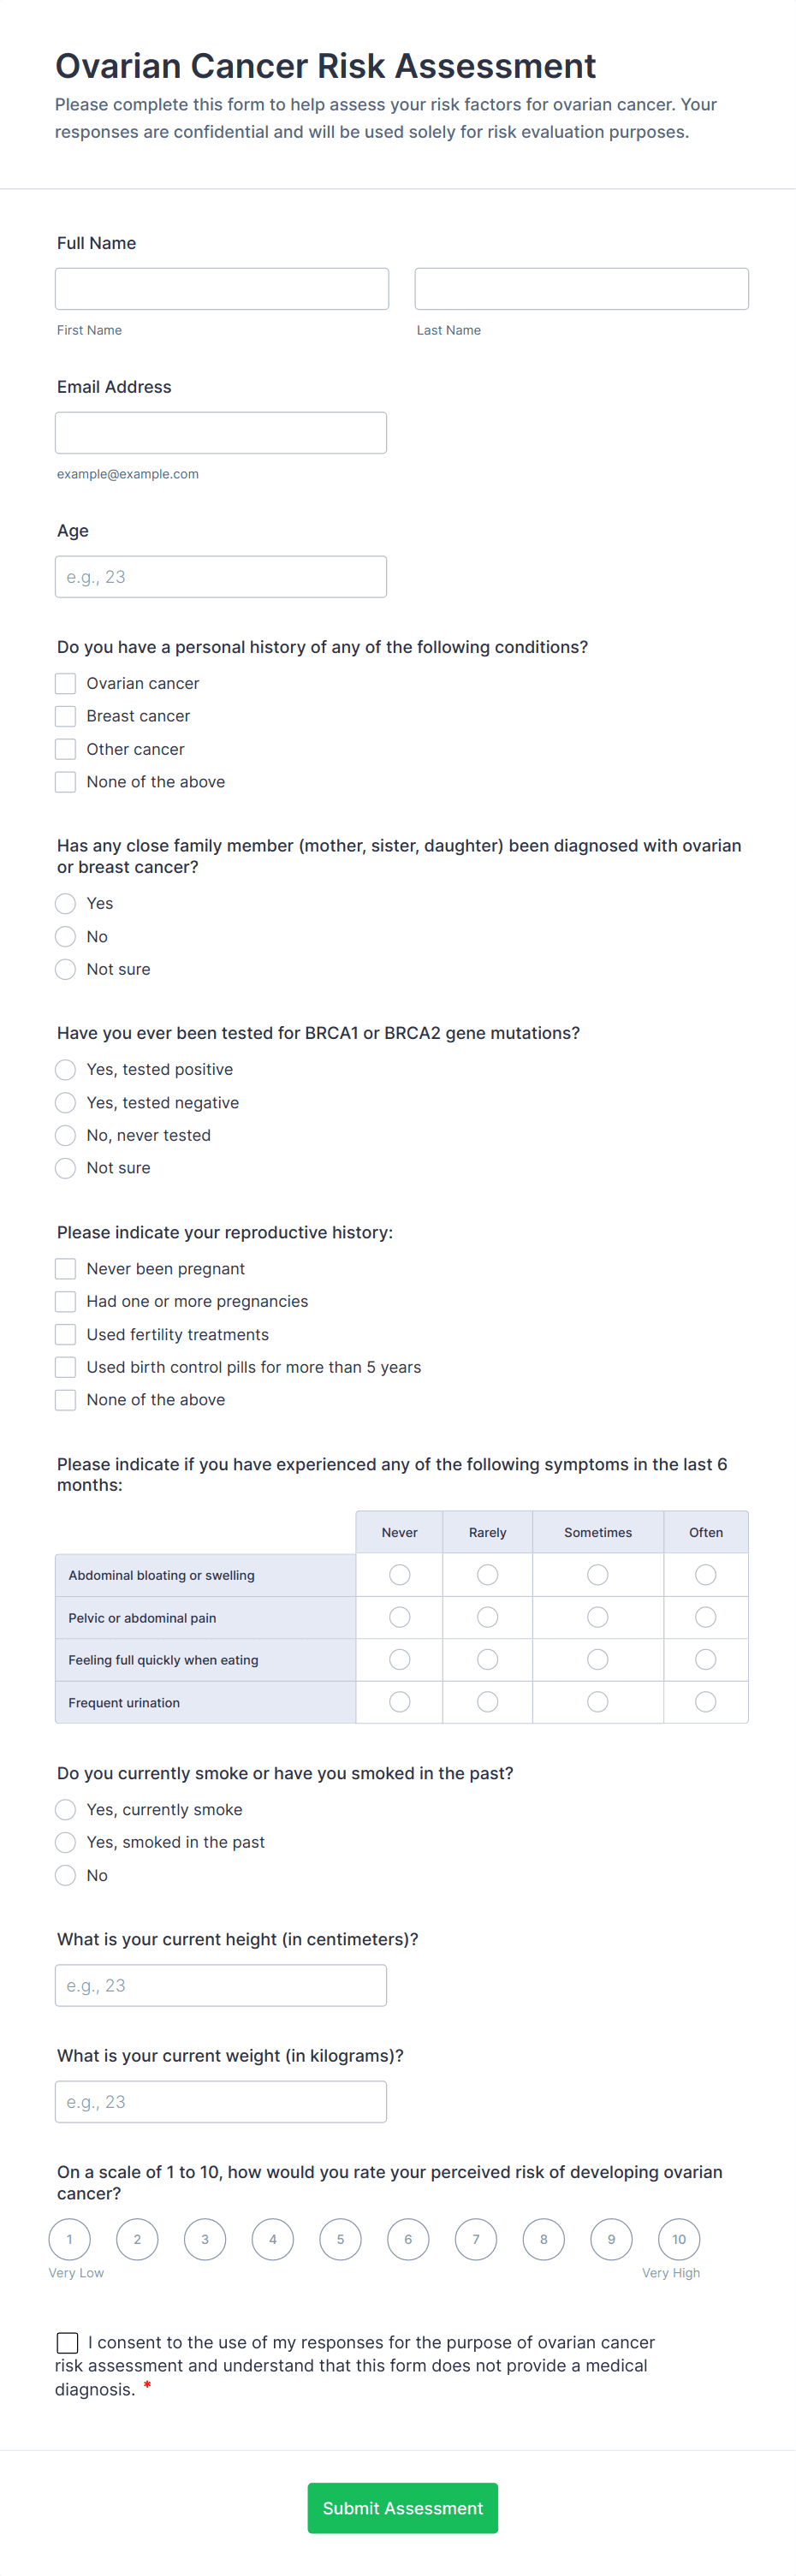
Task: Check "Never been pregnant" in reproductive history
Action: 65,1268
